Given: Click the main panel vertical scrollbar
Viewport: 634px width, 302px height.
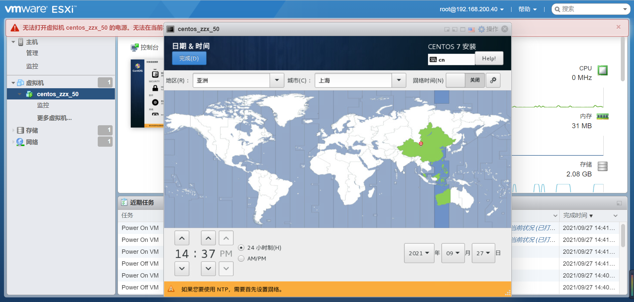Looking at the screenshot, I should [x=623, y=59].
